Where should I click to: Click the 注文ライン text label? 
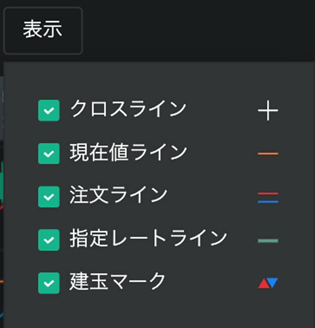pyautogui.click(x=118, y=195)
